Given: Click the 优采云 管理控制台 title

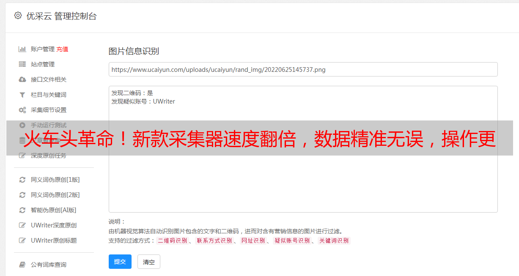Looking at the screenshot, I should [61, 16].
